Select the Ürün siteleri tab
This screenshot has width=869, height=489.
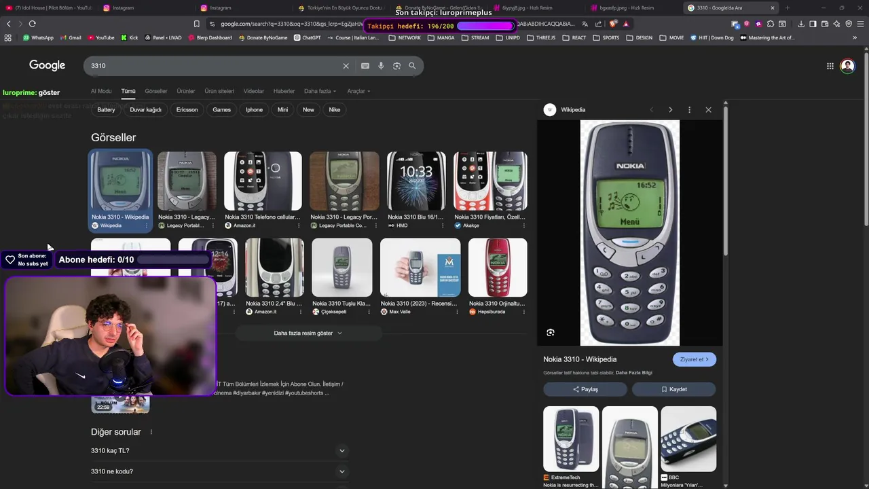pos(219,91)
